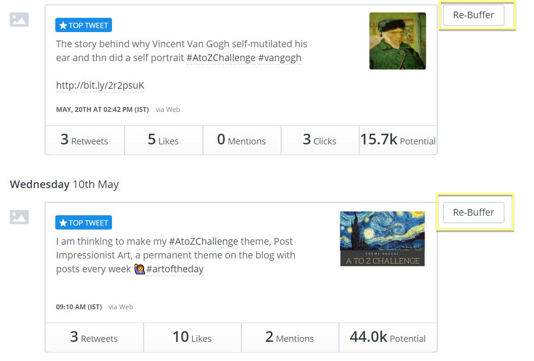
Task: Select the 2 Mentions stat
Action: point(290,337)
